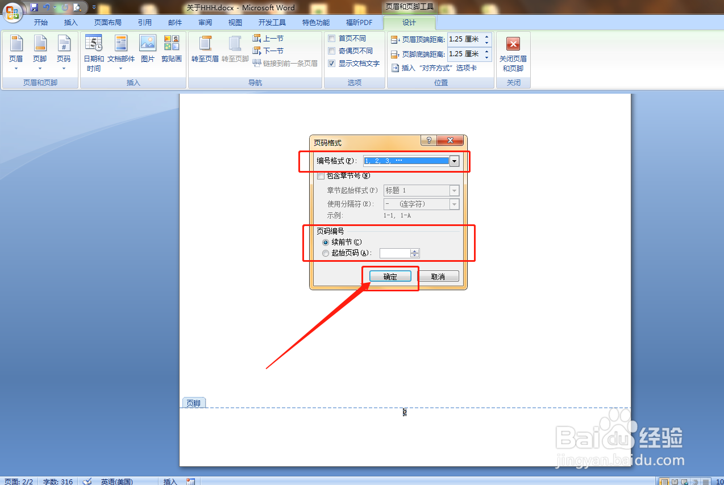Insert a 图片 picture

point(148,49)
